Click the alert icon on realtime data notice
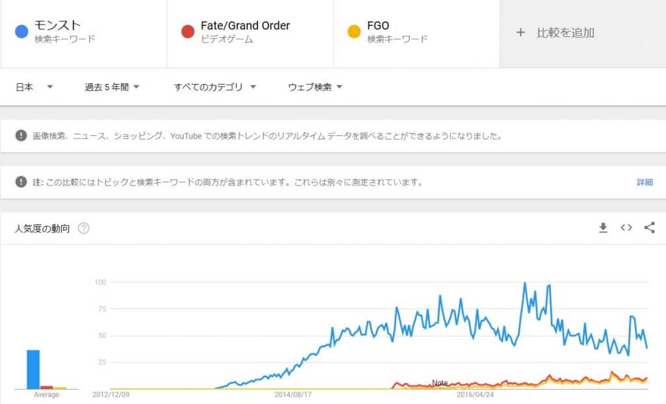Viewport: 666px width, 404px height. pos(21,135)
